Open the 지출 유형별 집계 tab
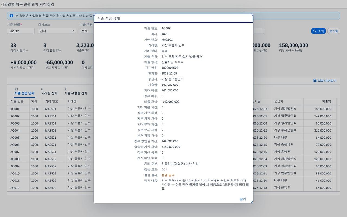The height and width of the screenshot is (217, 347). [76, 93]
